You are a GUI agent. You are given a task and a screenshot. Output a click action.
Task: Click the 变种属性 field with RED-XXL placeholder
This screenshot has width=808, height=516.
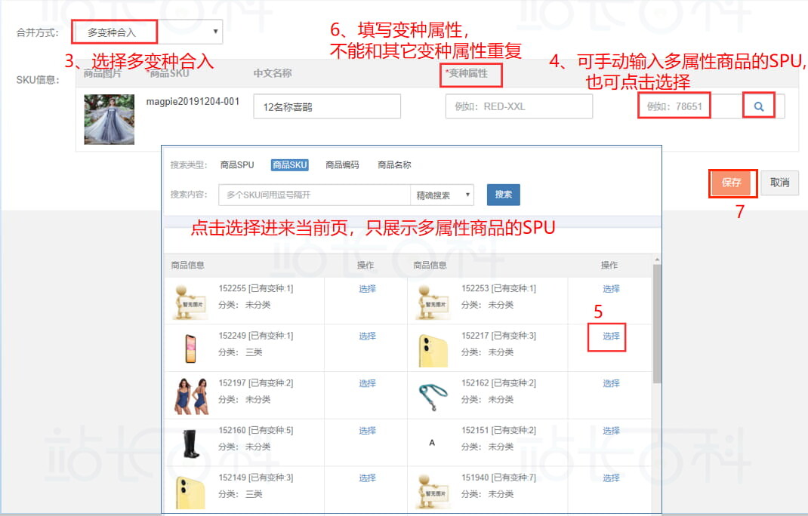[519, 106]
